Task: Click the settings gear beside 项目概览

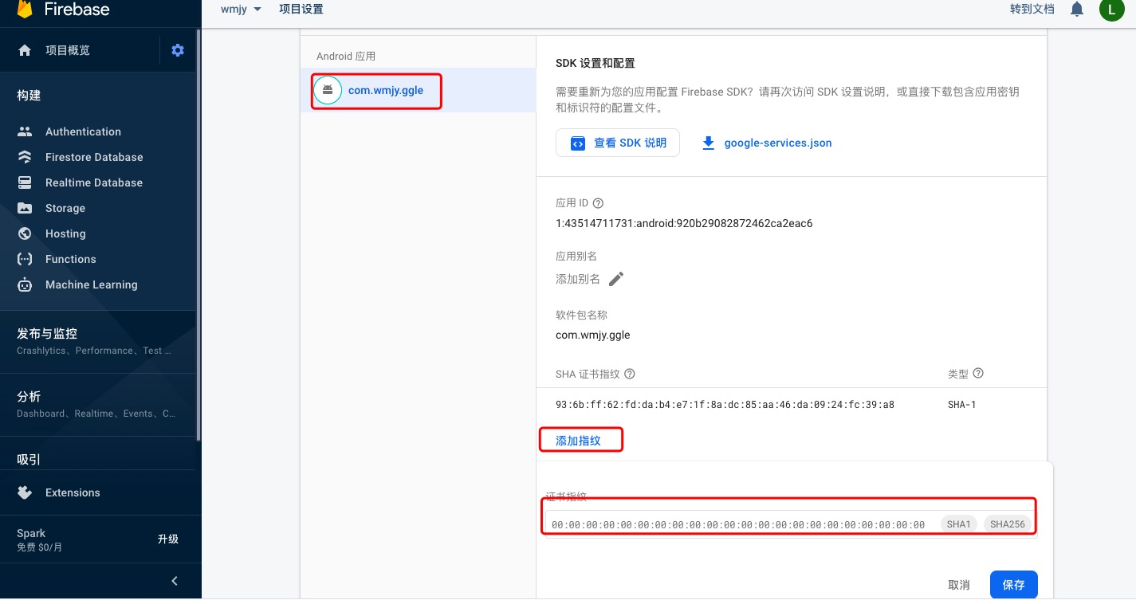Action: click(x=178, y=49)
